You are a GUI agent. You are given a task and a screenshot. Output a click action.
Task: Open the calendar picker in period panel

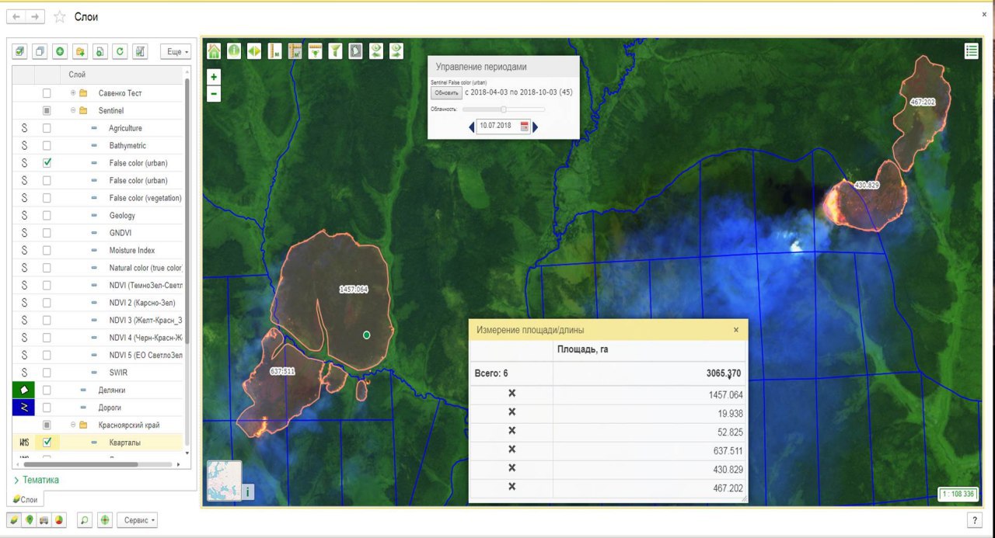point(524,126)
